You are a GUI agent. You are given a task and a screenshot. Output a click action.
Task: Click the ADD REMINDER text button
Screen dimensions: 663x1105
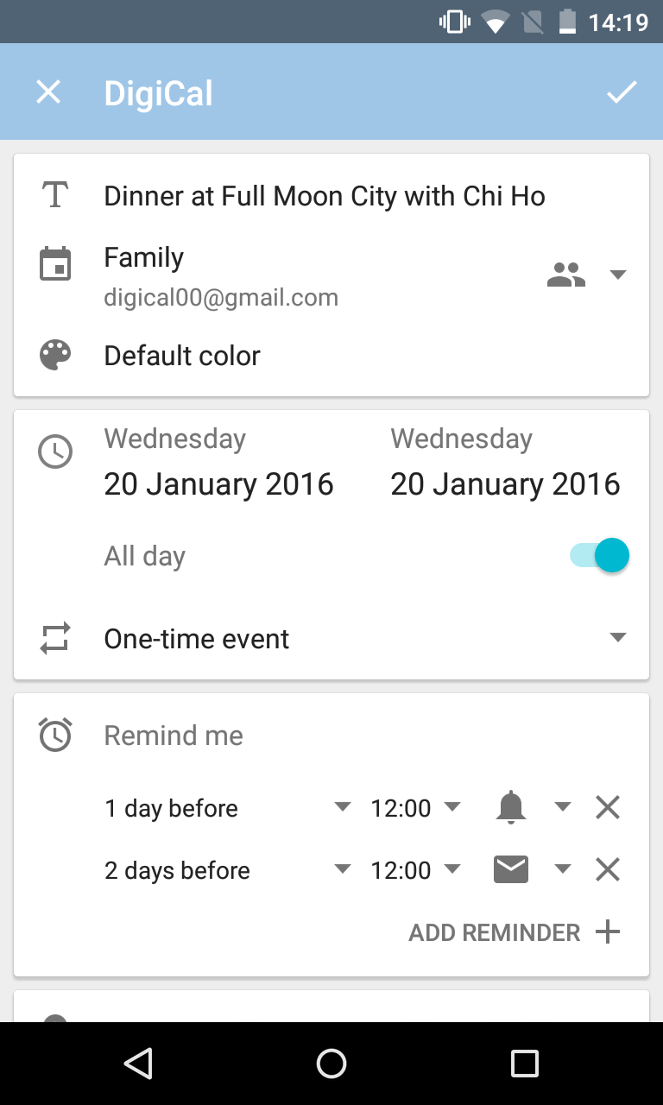pyautogui.click(x=494, y=932)
